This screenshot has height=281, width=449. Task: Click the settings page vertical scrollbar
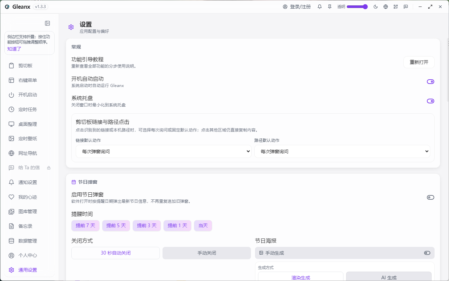tap(448, 70)
